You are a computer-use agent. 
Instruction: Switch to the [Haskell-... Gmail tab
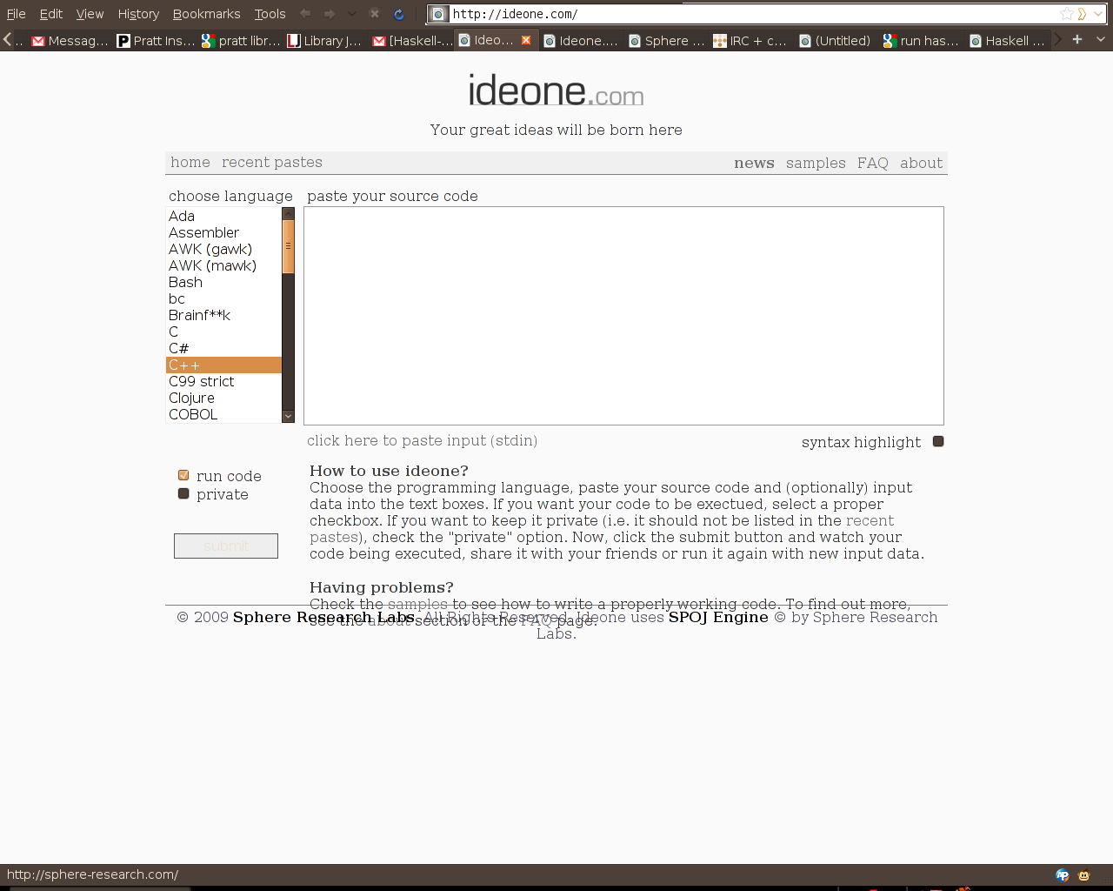pyautogui.click(x=411, y=40)
